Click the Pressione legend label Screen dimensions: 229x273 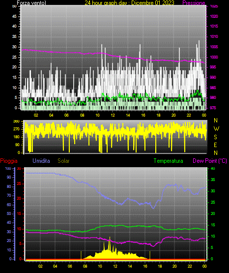194,3
